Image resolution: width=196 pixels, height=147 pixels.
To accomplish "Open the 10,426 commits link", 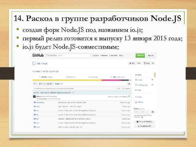I will click(x=46, y=77).
